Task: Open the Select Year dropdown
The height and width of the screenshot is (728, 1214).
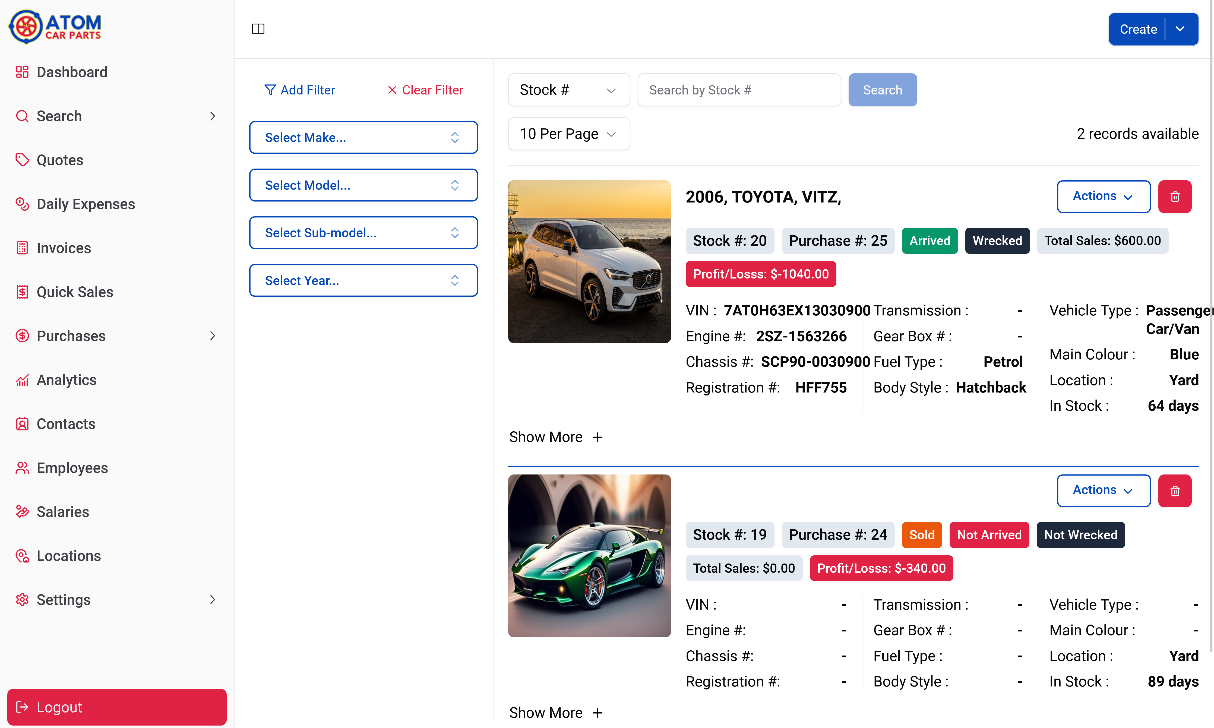Action: pyautogui.click(x=363, y=281)
